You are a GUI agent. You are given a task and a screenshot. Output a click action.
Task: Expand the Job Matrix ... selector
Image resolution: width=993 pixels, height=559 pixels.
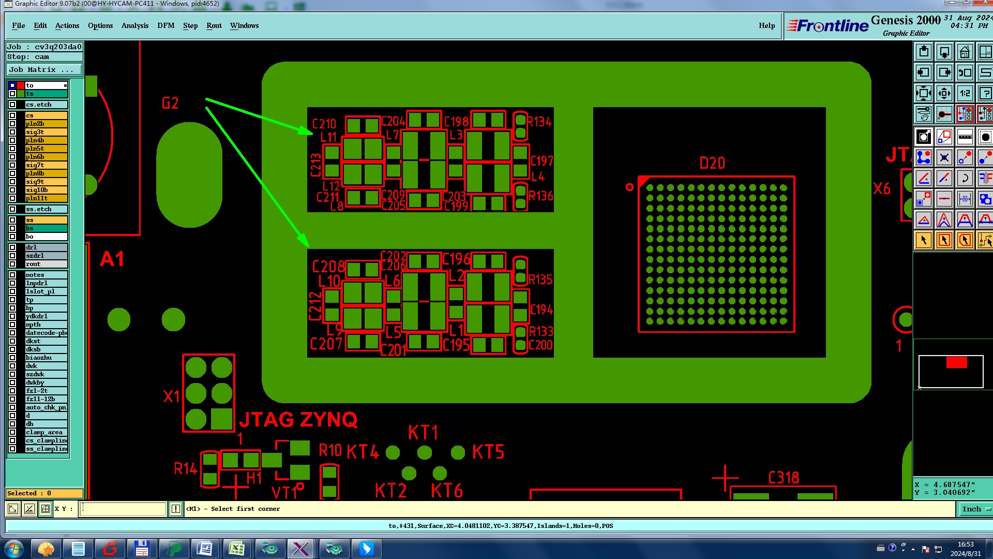coord(44,70)
